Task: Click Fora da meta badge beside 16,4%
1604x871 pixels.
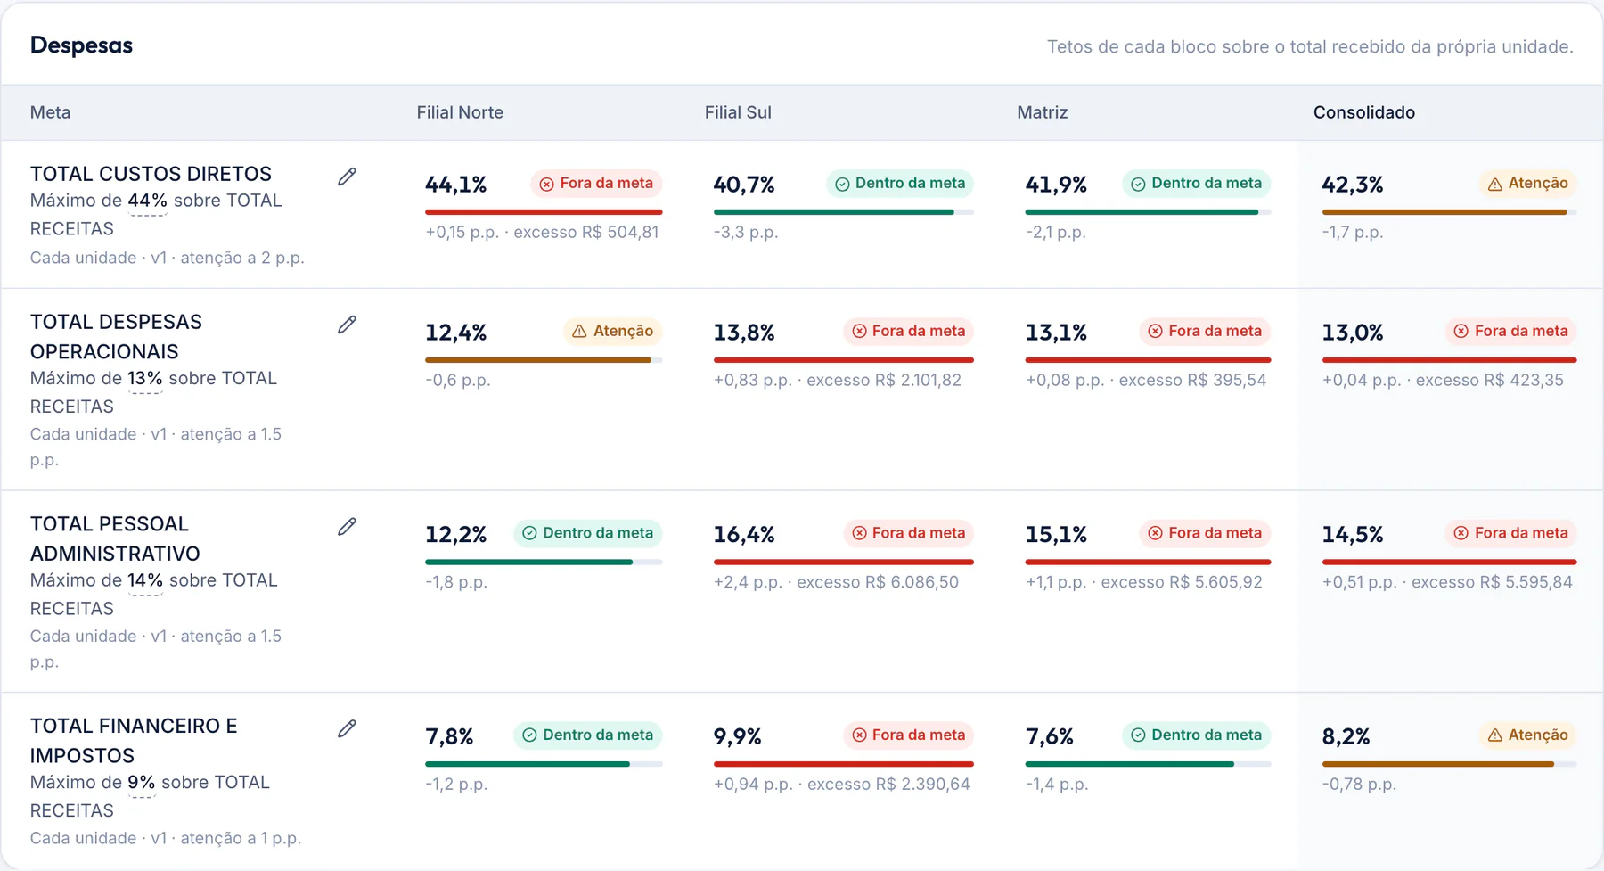Action: coord(908,533)
